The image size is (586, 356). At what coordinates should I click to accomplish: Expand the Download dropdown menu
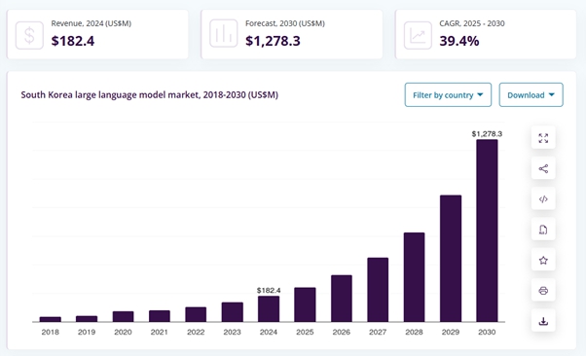point(531,95)
